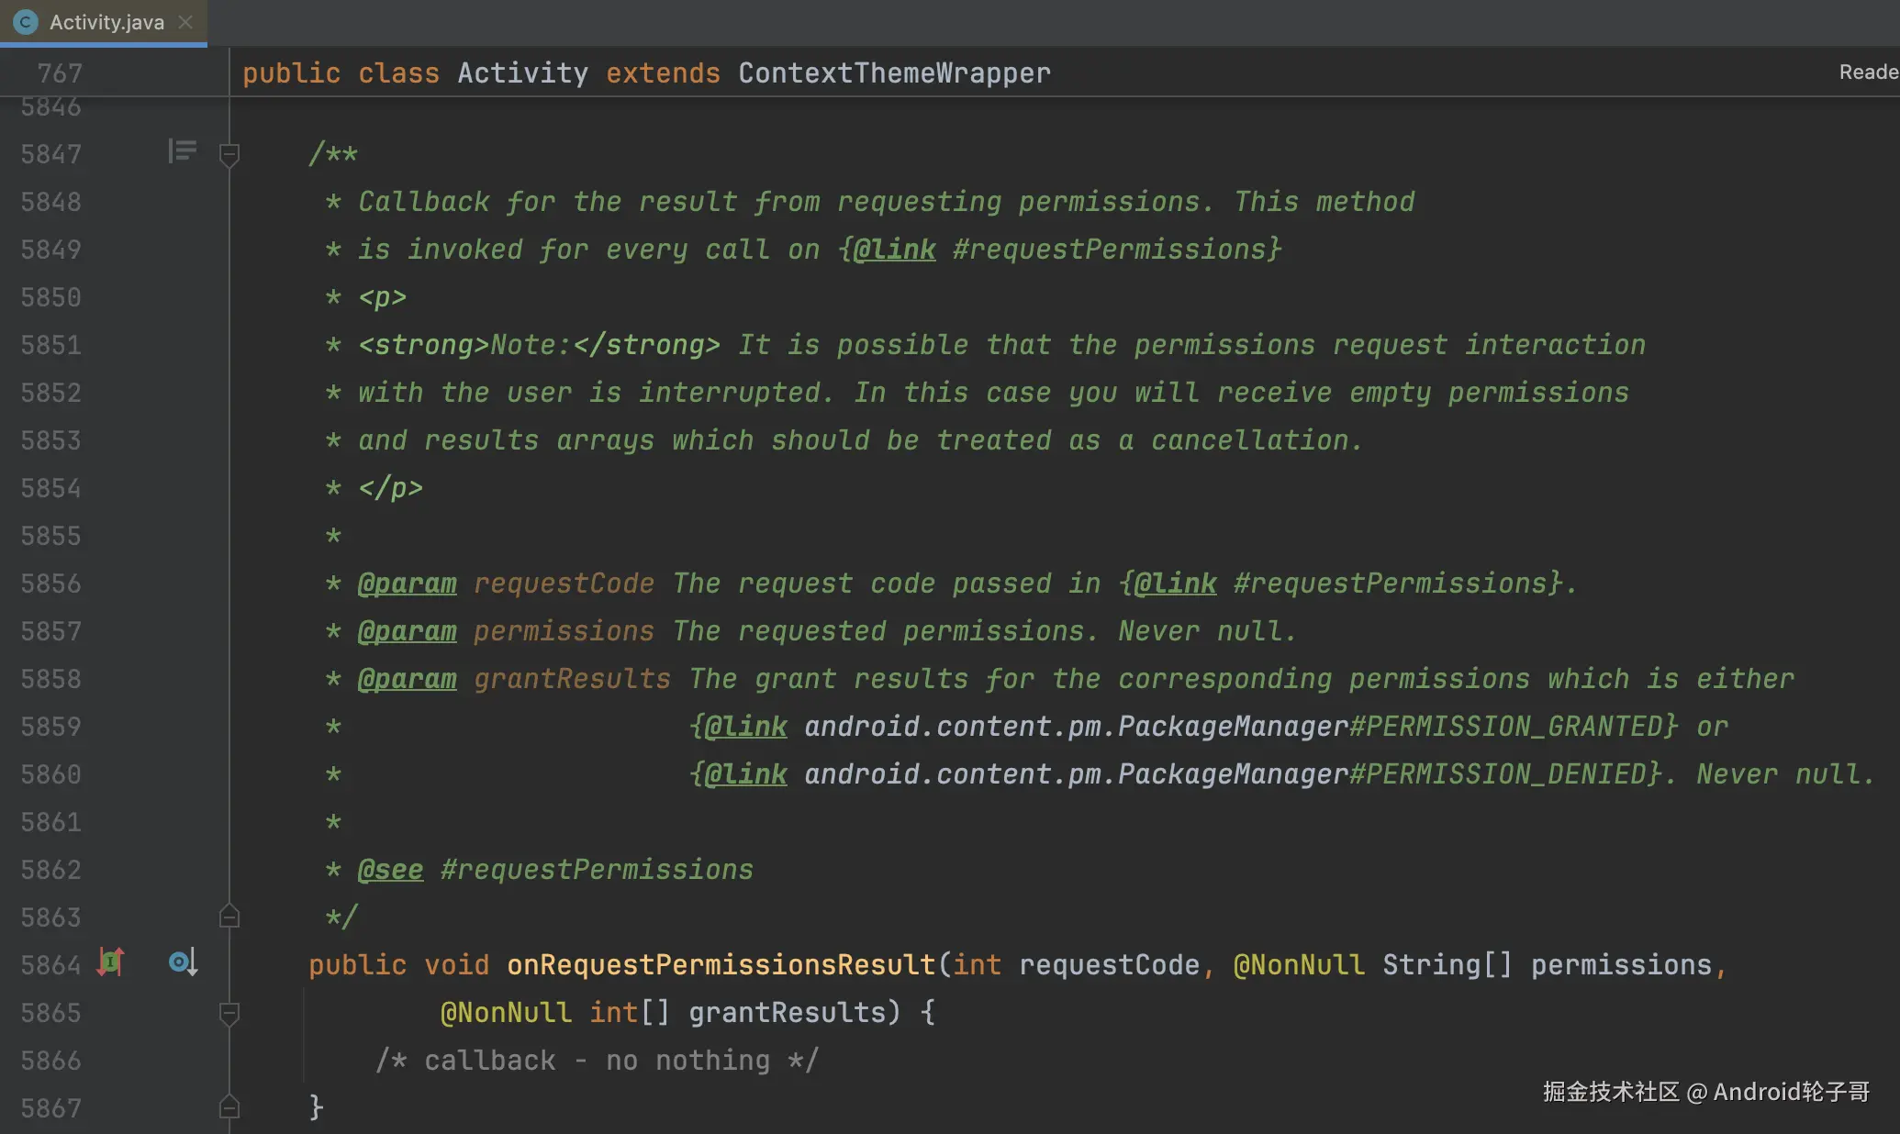This screenshot has height=1134, width=1900.
Task: Collapse method body fold at line 5865
Action: (229, 1013)
